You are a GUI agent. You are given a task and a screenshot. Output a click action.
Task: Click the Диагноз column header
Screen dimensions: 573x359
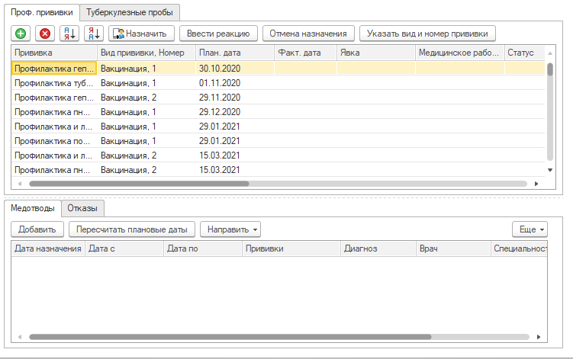377,248
